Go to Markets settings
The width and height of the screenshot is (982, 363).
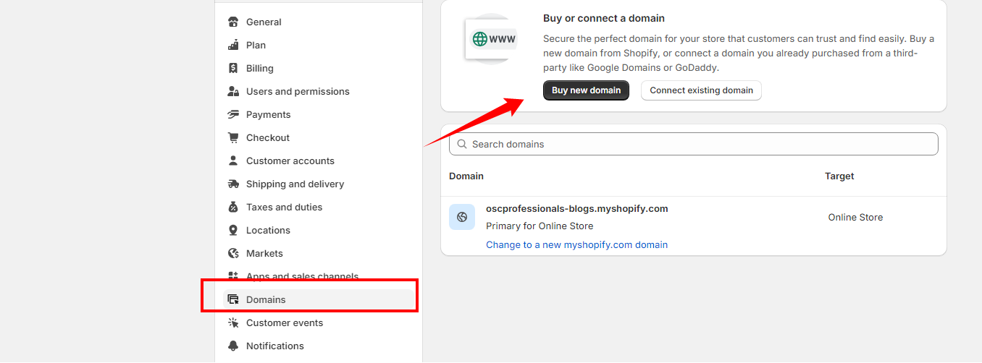(x=264, y=253)
